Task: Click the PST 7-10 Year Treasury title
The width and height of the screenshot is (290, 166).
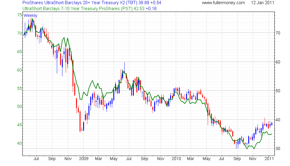Action: click(89, 9)
